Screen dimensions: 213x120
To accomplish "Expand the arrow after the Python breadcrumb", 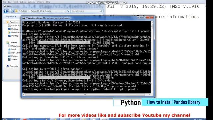I will coord(29,11).
